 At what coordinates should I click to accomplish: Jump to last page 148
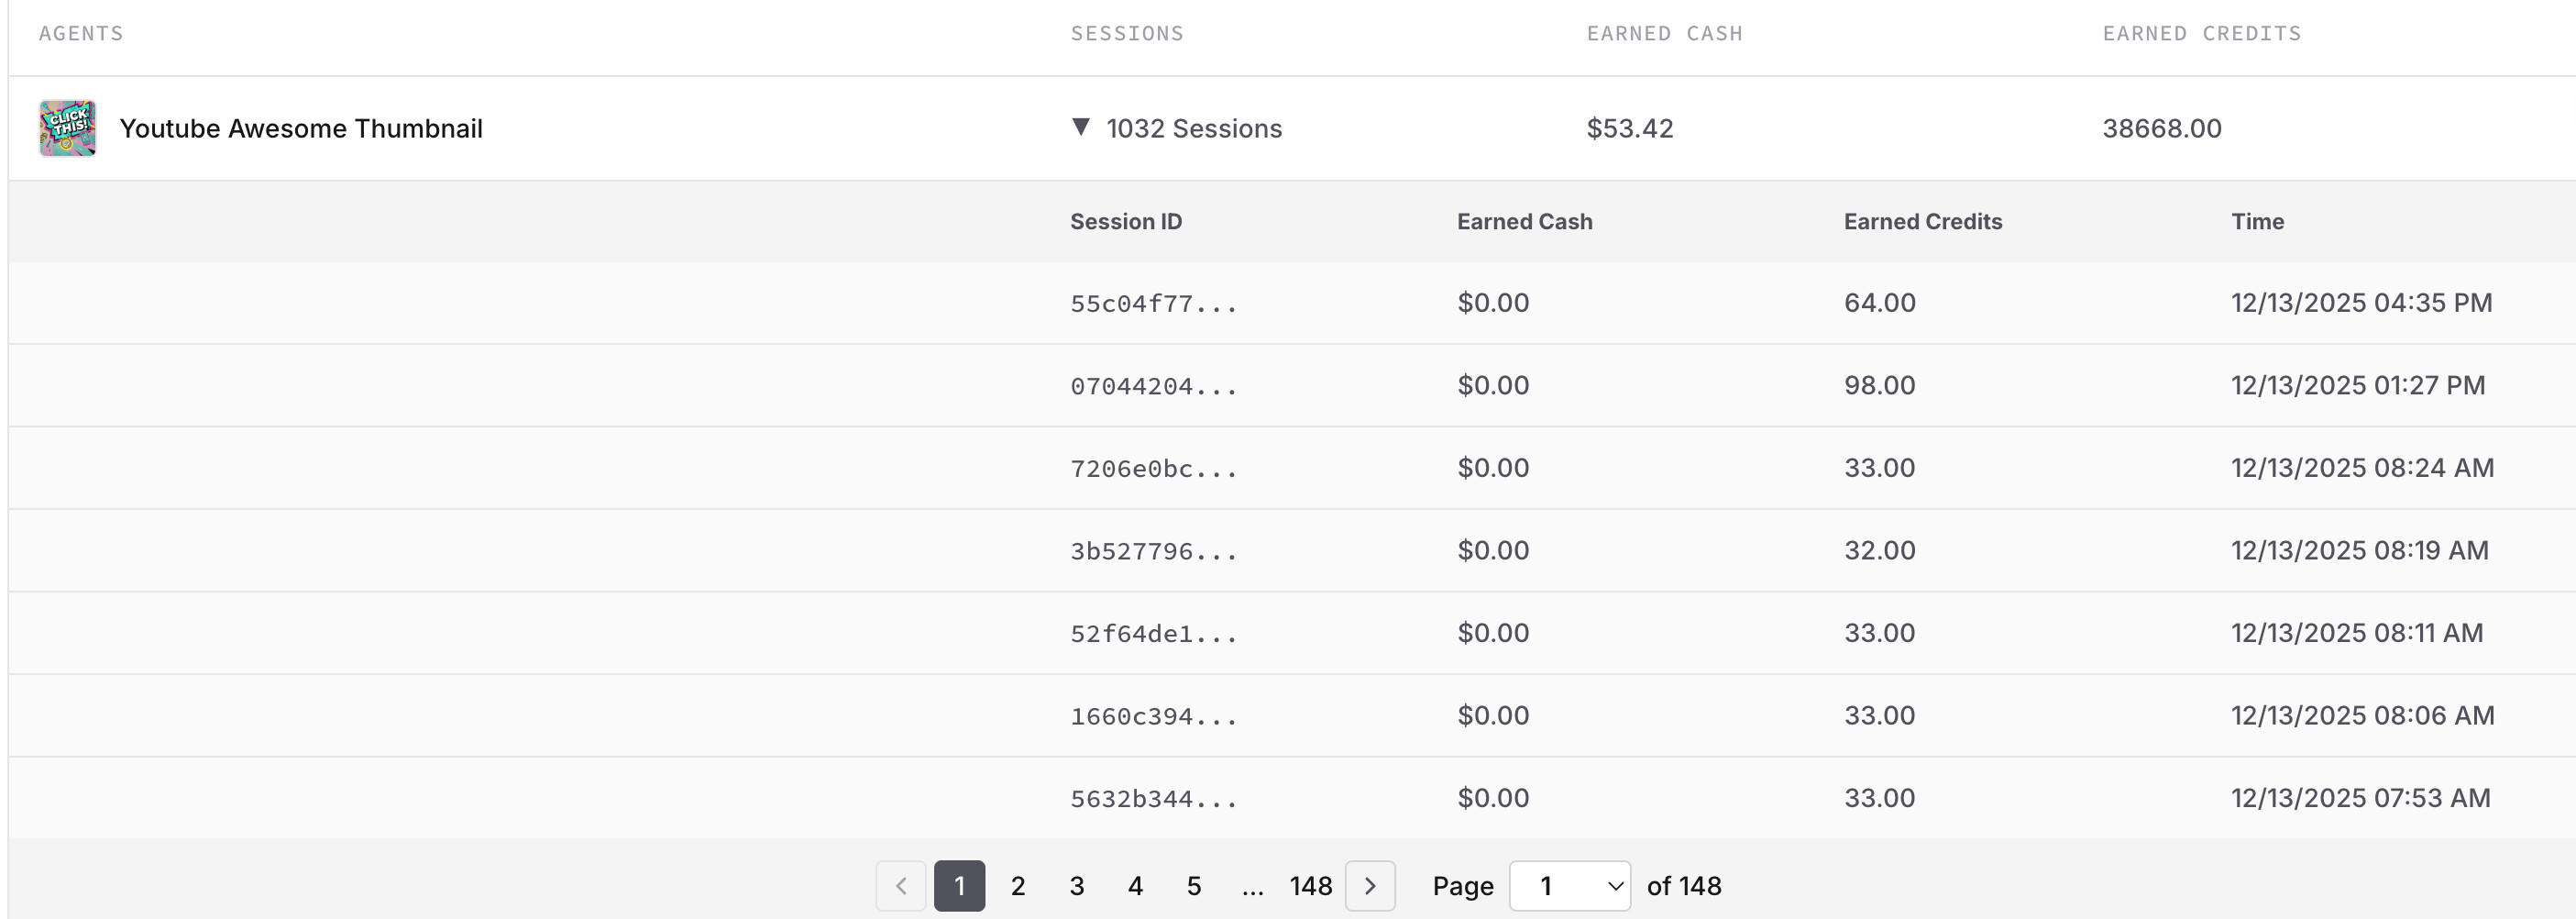click(1310, 886)
